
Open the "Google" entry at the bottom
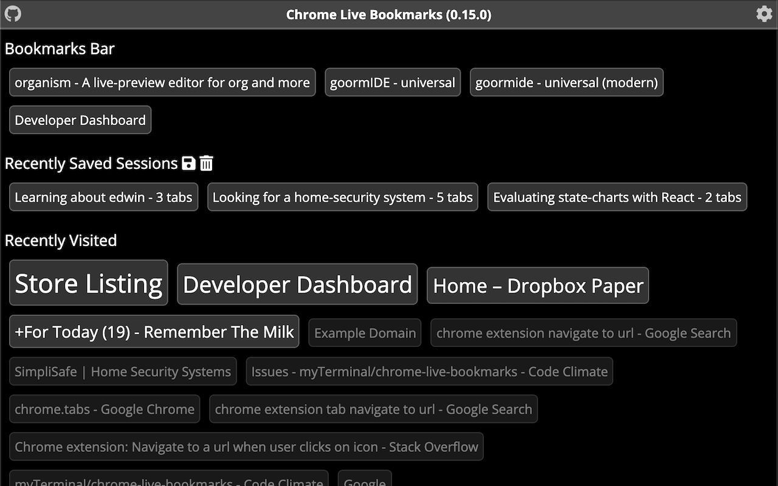click(x=364, y=482)
